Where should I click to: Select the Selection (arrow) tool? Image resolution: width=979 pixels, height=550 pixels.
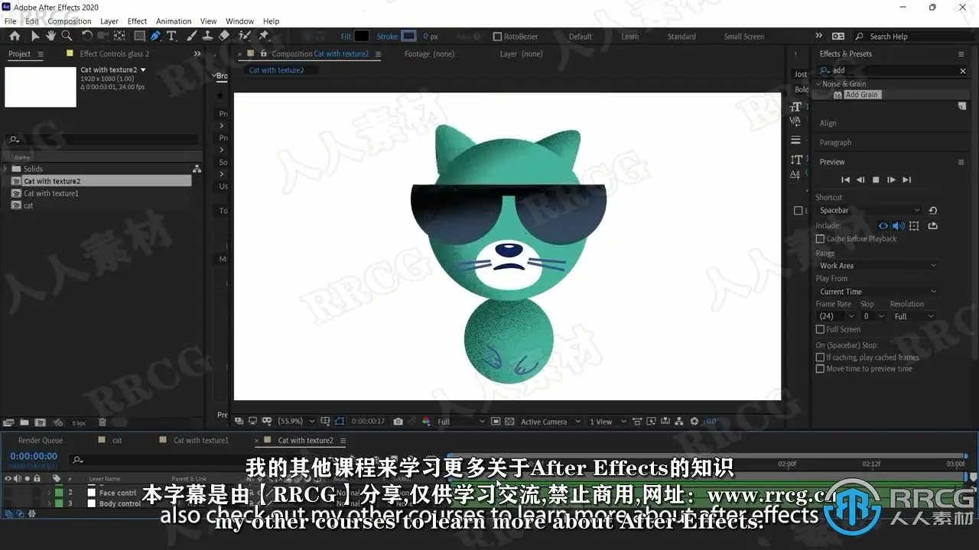click(x=35, y=36)
